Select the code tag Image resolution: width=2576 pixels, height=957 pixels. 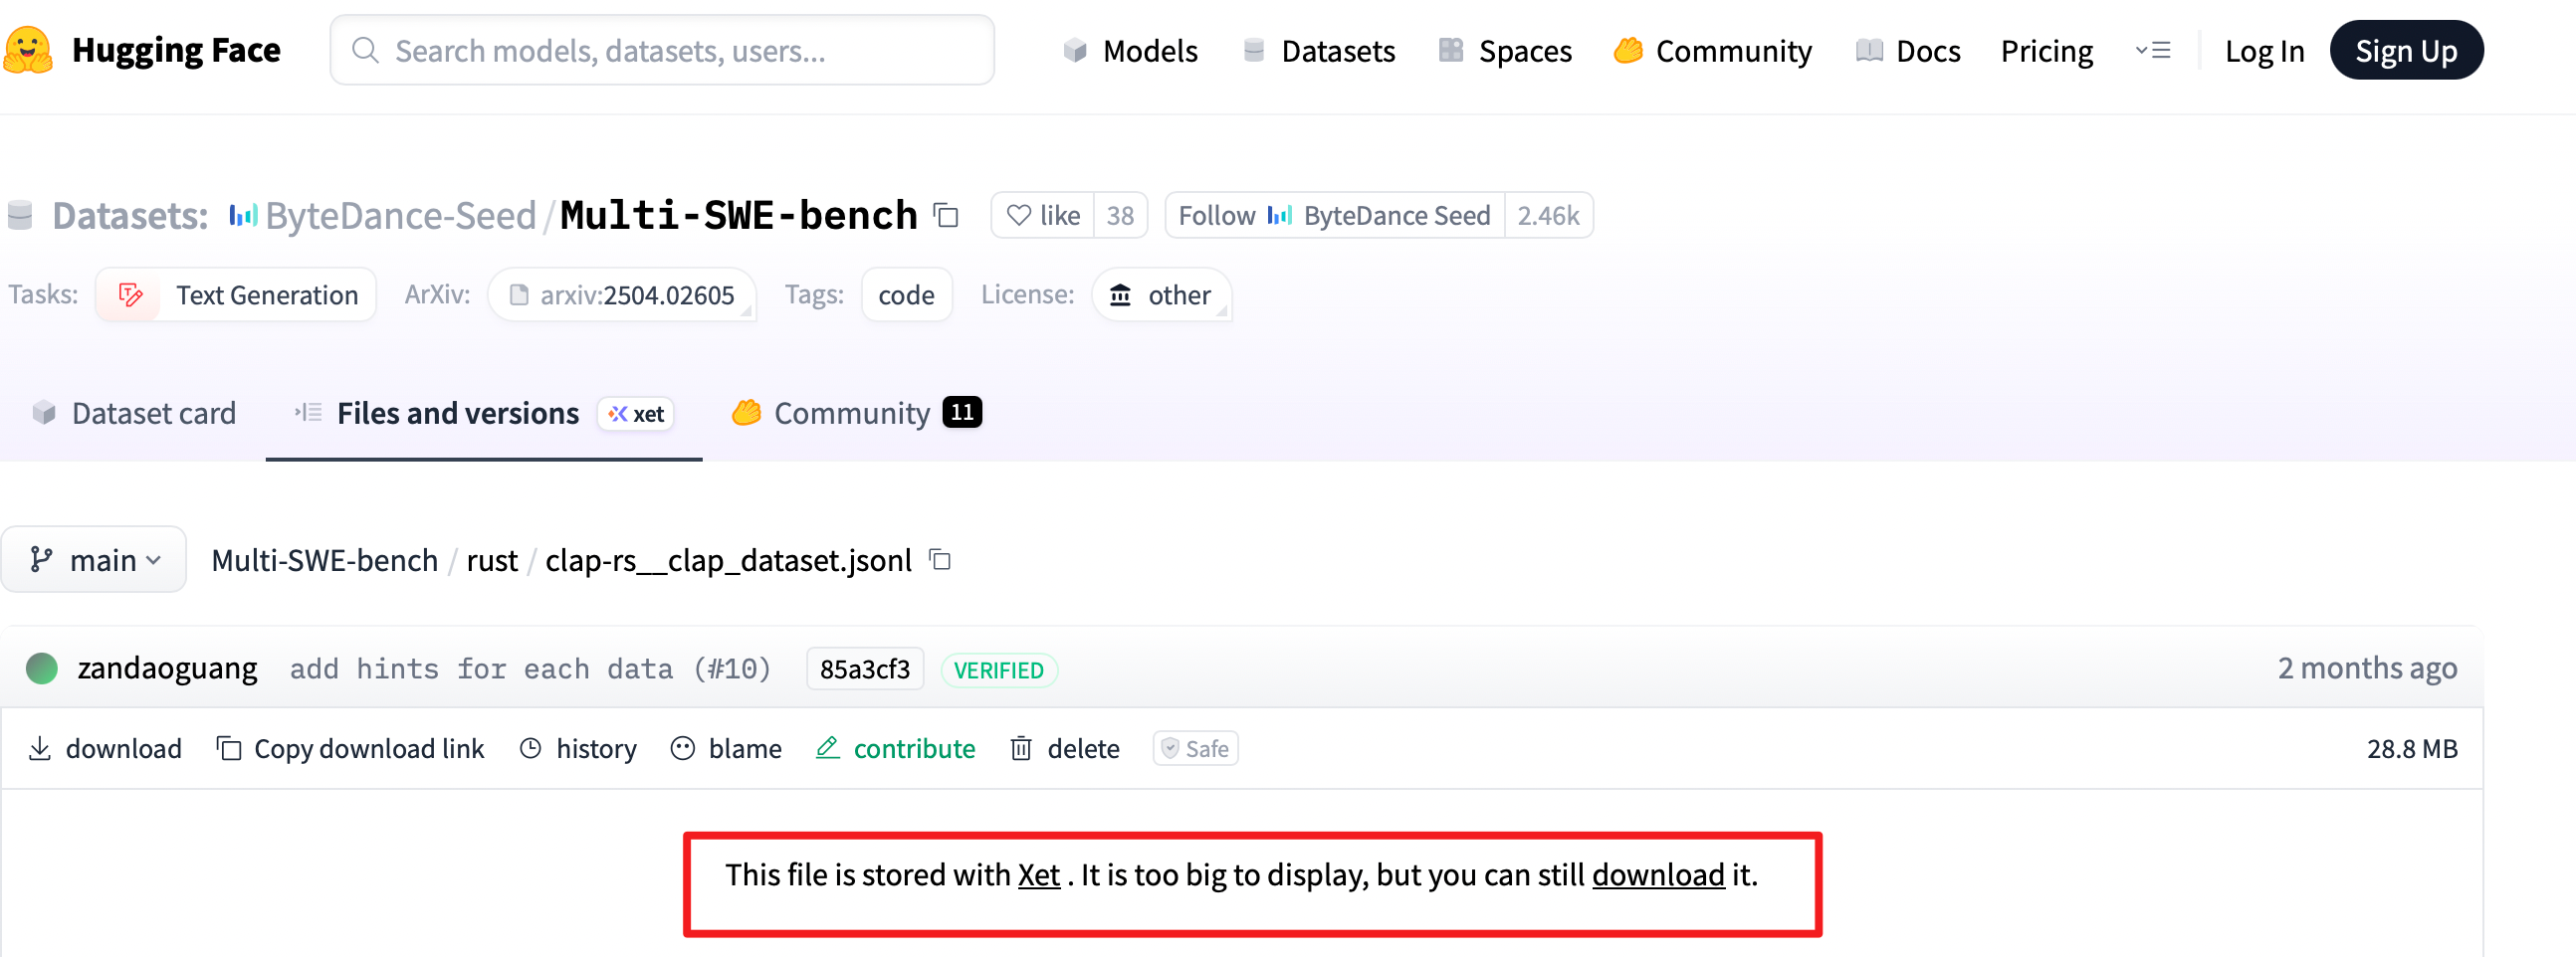click(906, 294)
